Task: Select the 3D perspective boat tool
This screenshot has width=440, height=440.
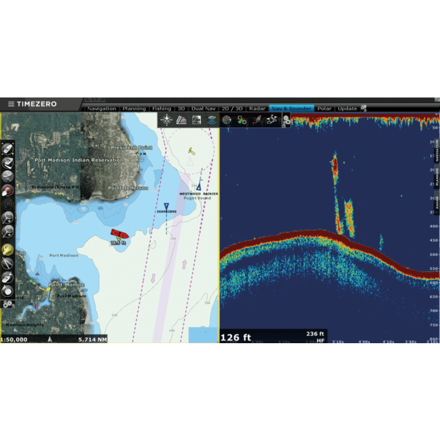Action: 7,176
